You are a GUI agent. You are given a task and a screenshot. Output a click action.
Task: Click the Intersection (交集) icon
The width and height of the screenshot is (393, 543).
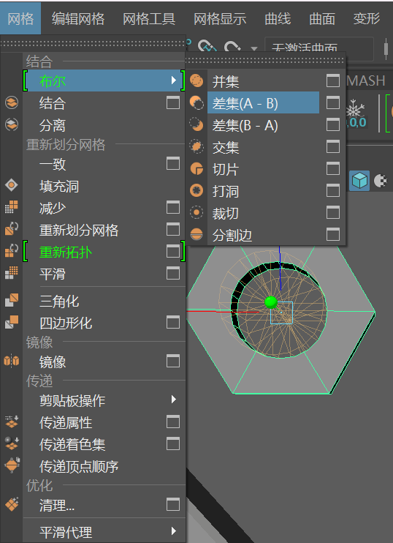point(196,146)
